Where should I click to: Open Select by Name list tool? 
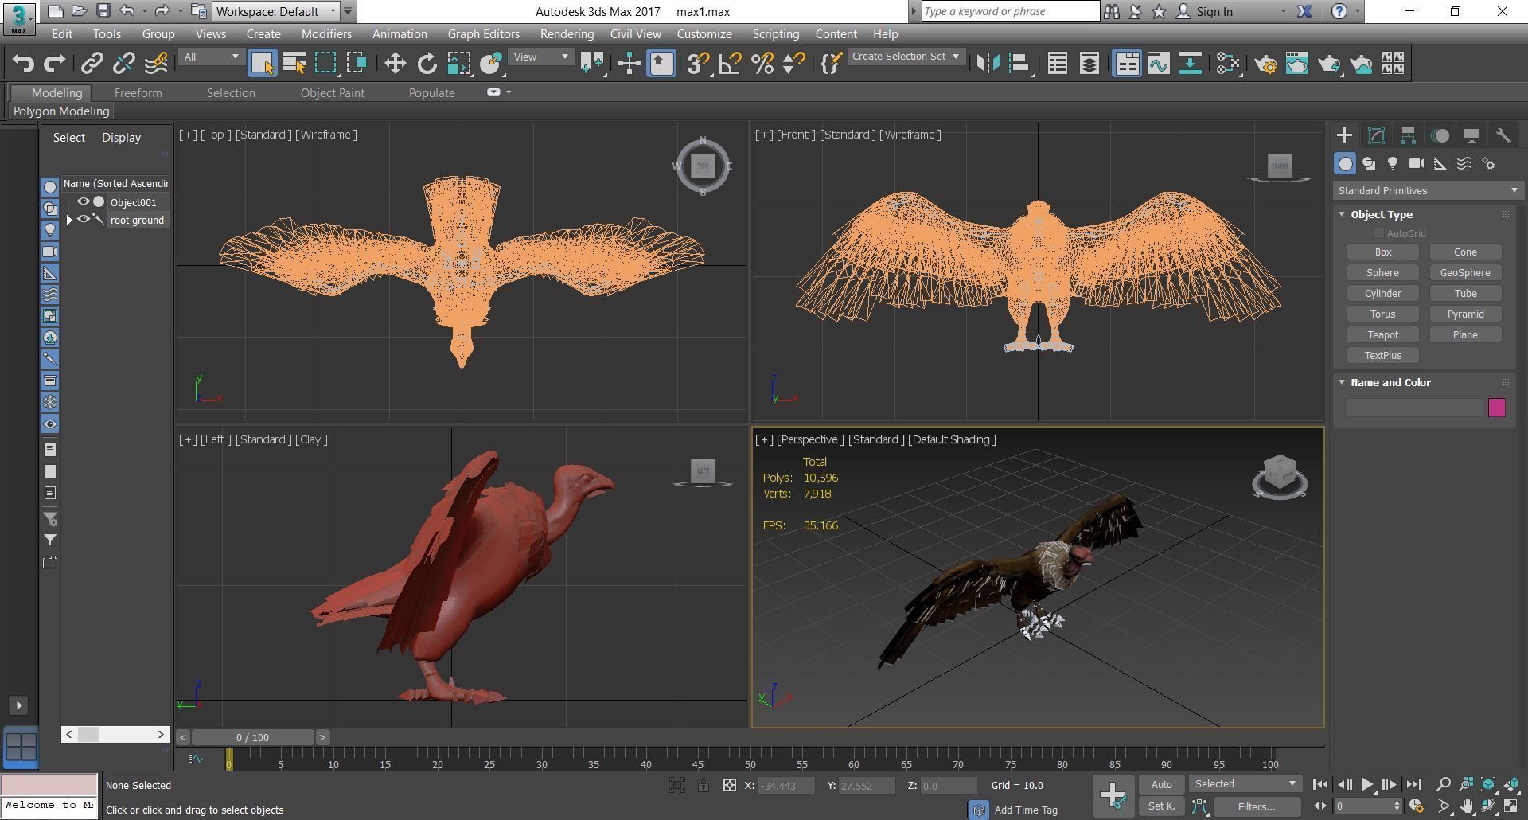click(x=294, y=63)
